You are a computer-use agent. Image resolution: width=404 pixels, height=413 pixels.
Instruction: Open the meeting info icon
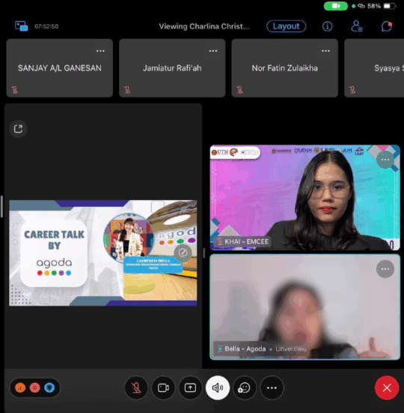point(327,26)
